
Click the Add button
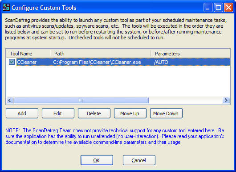(x=22, y=113)
